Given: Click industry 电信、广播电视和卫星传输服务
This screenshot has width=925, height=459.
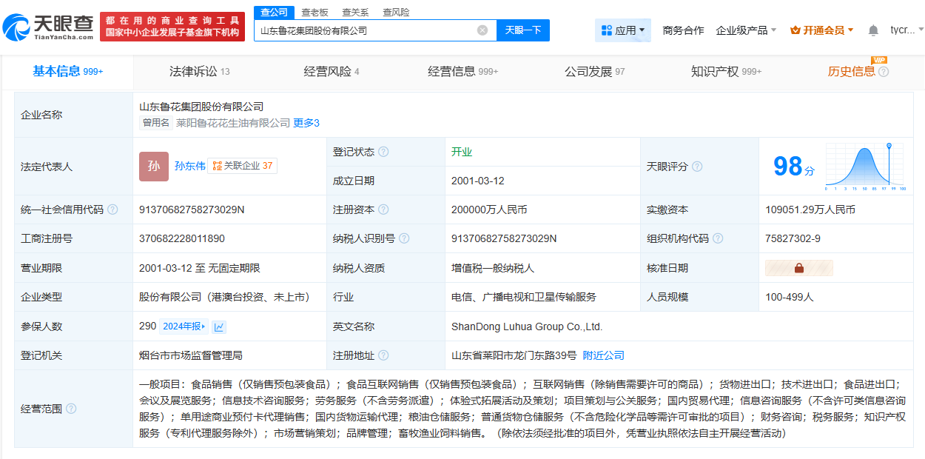Looking at the screenshot, I should pos(524,297).
